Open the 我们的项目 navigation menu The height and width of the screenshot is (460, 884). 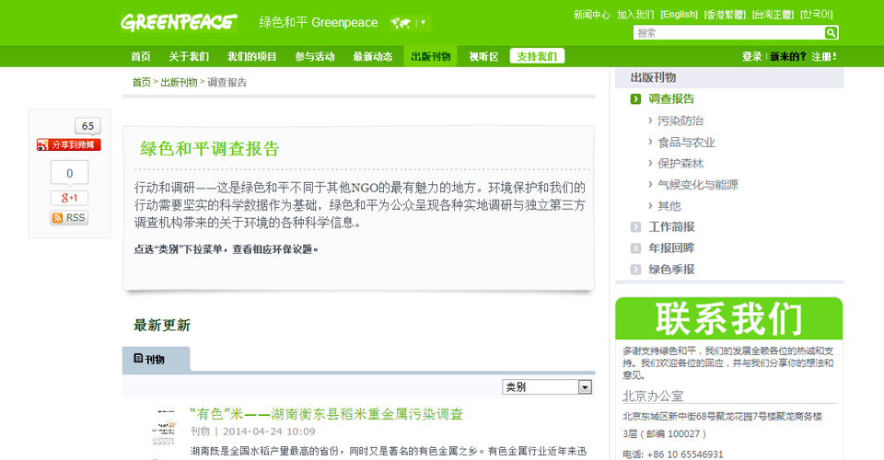(x=251, y=56)
